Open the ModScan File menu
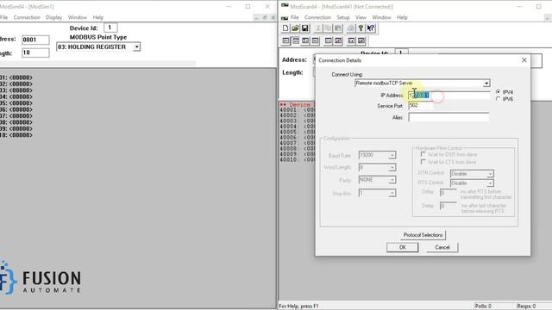 [295, 17]
